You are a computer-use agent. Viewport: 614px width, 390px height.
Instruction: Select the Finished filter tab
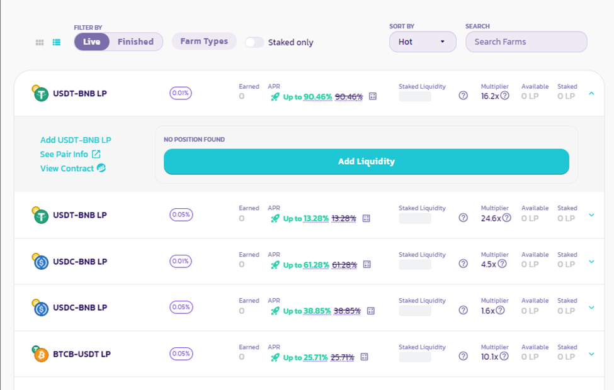(135, 42)
